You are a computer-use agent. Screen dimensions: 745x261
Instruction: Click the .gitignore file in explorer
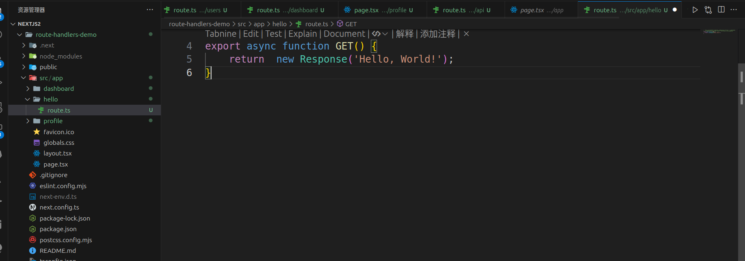[53, 175]
